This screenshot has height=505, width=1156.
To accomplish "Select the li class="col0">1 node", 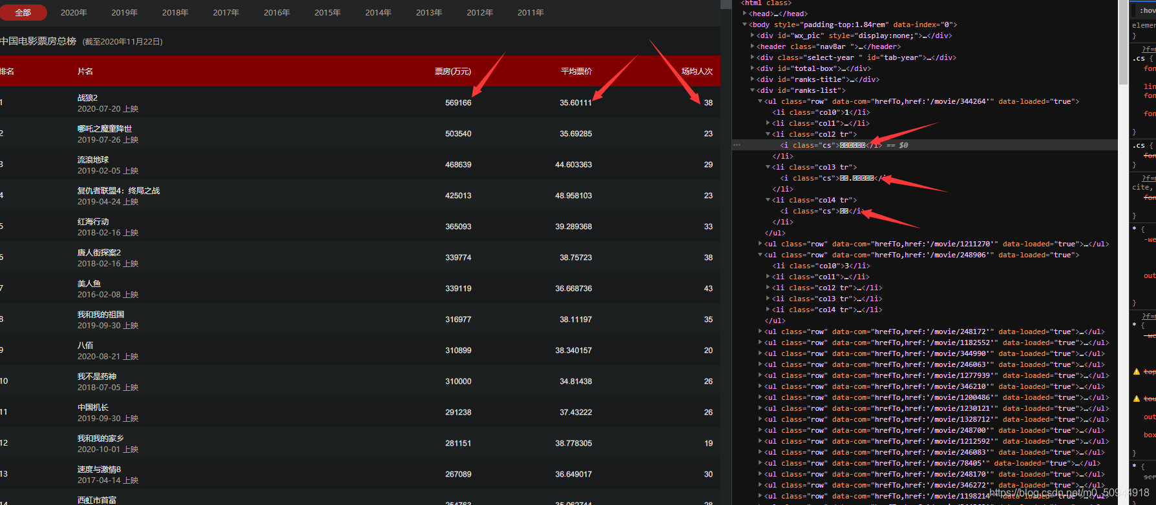I will point(821,112).
